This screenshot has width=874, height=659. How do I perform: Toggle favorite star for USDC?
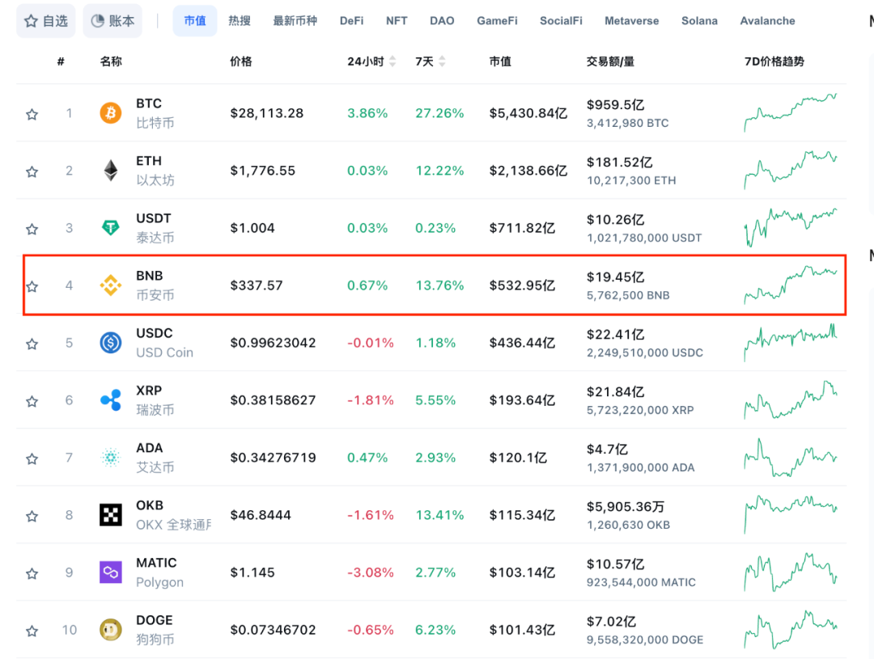pyautogui.click(x=32, y=344)
